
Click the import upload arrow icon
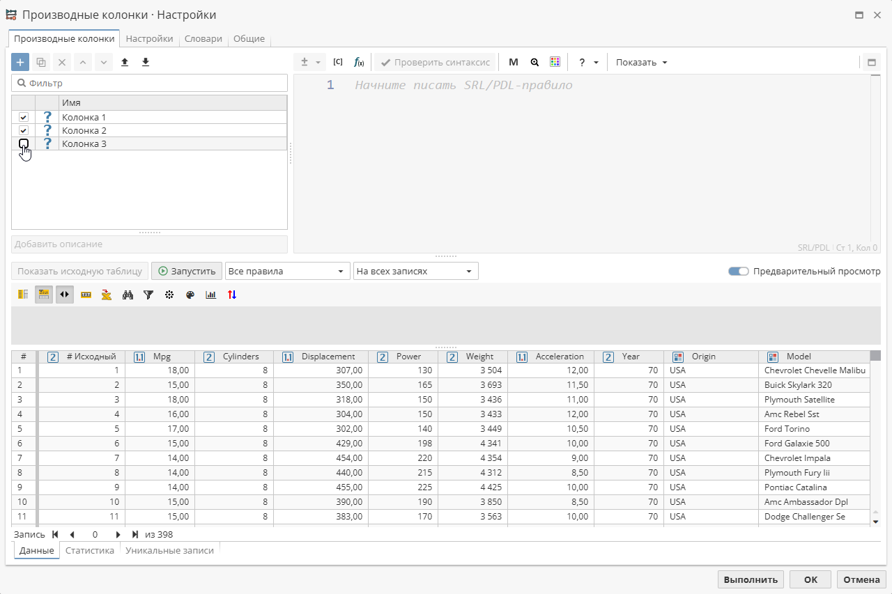pyautogui.click(x=125, y=62)
